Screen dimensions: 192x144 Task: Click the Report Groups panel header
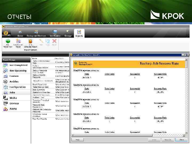point(16,60)
